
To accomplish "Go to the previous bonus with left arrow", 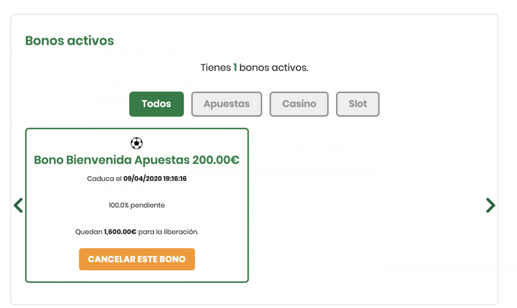I will tap(18, 205).
